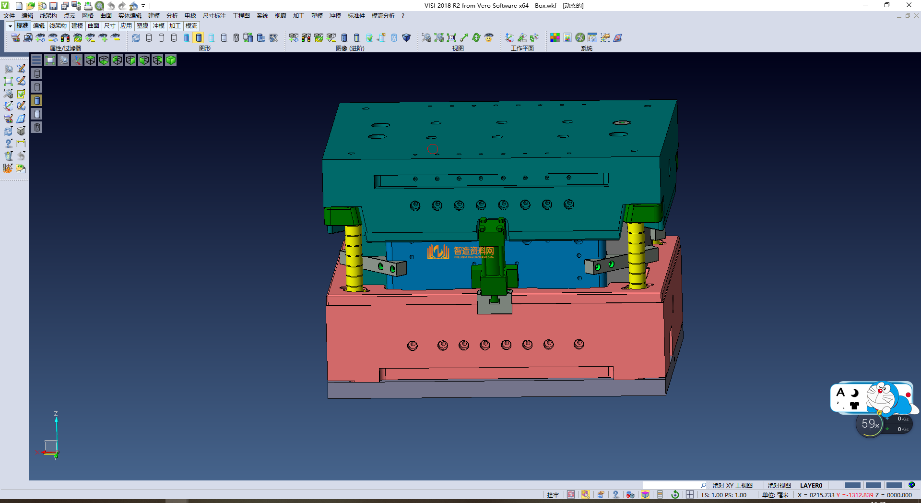Open the quick access toolbar customize arrow
The image size is (921, 503).
tap(143, 6)
